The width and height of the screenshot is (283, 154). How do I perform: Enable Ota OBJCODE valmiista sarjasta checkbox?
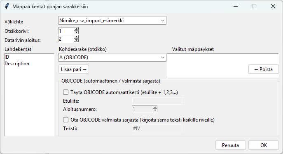65,120
